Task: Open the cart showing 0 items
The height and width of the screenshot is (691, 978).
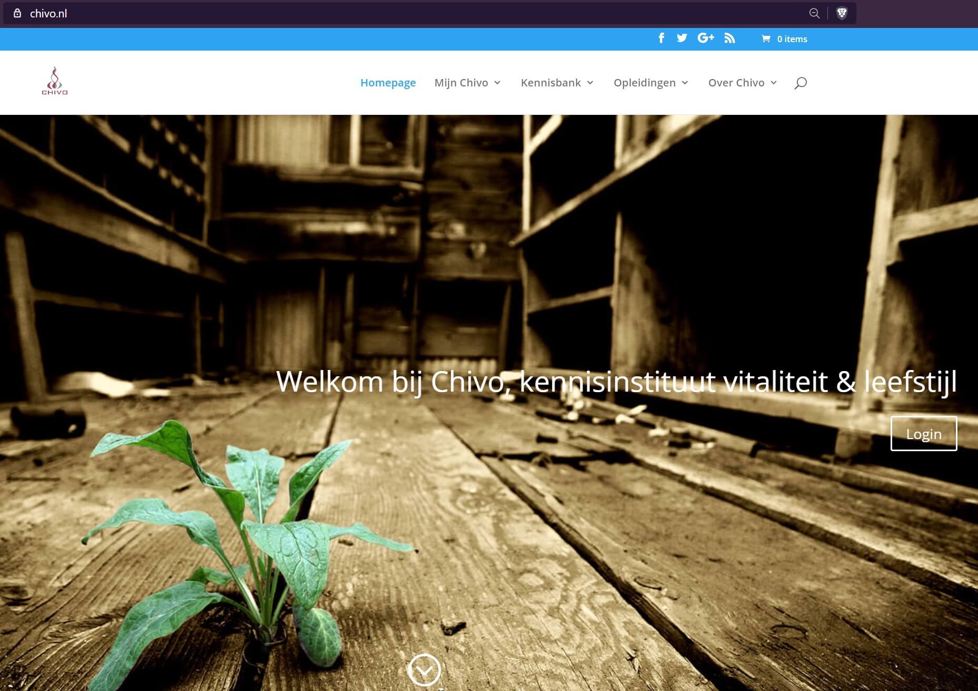Action: [x=784, y=38]
